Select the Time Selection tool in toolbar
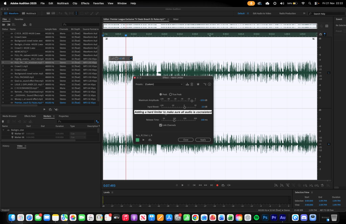 pos(76,13)
